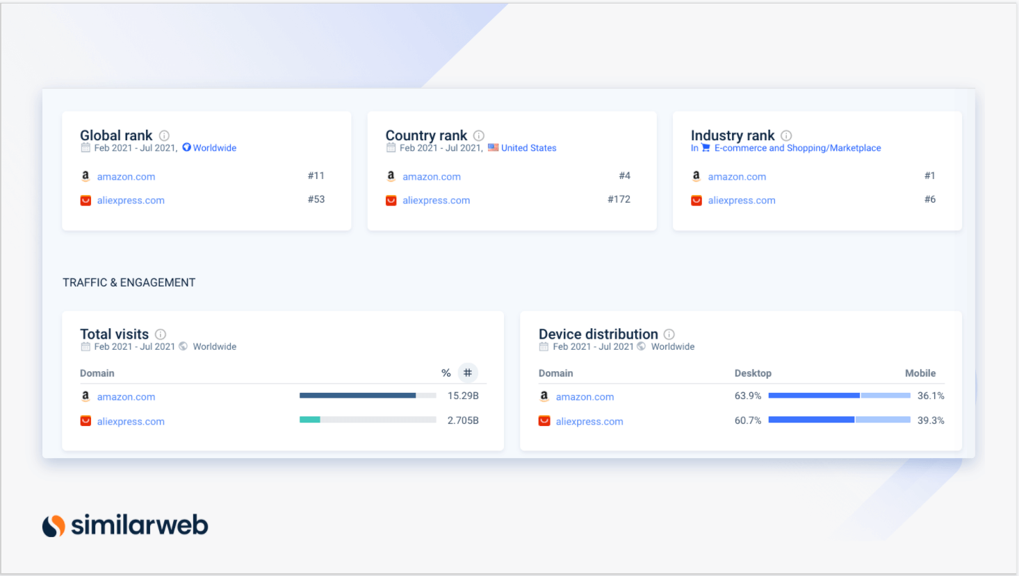Click the shopping cart icon in Industry rank
The image size is (1019, 576).
pyautogui.click(x=706, y=148)
